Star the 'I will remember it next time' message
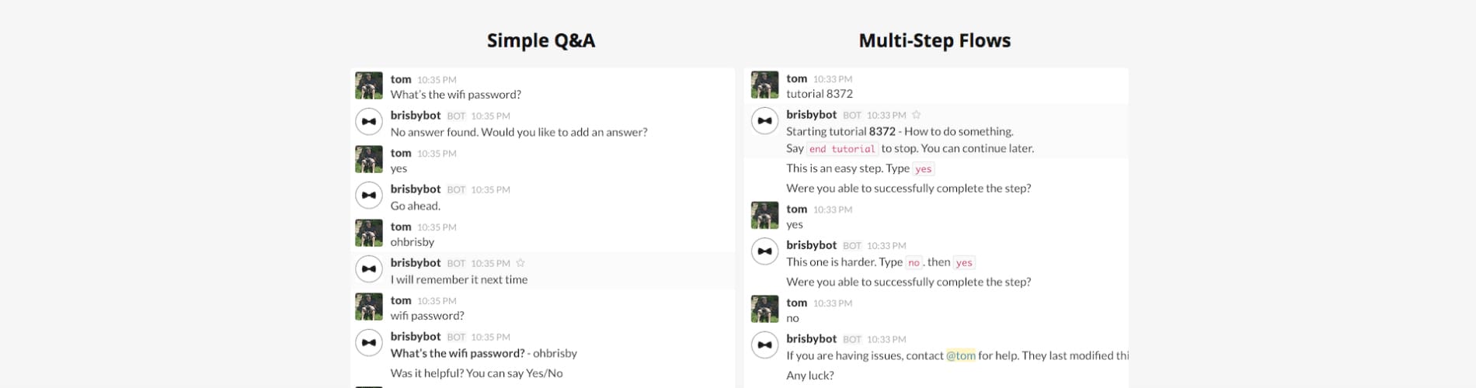Viewport: 1476px width, 388px height. point(520,263)
